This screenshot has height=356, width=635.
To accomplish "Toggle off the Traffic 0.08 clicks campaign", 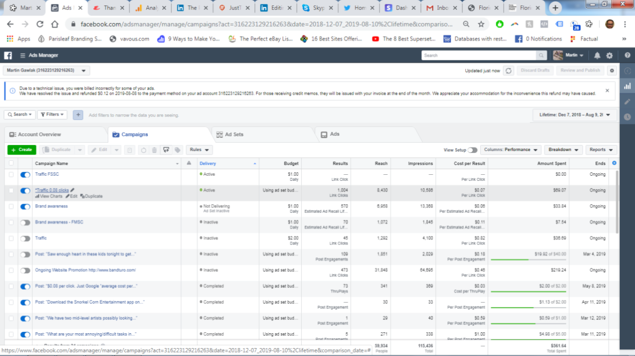I will tap(25, 191).
